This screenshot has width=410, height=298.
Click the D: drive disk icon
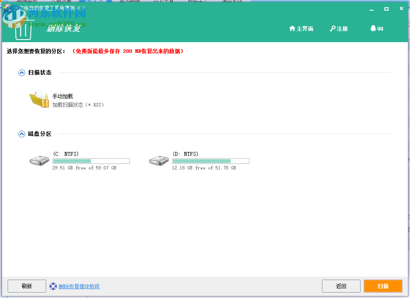158,160
